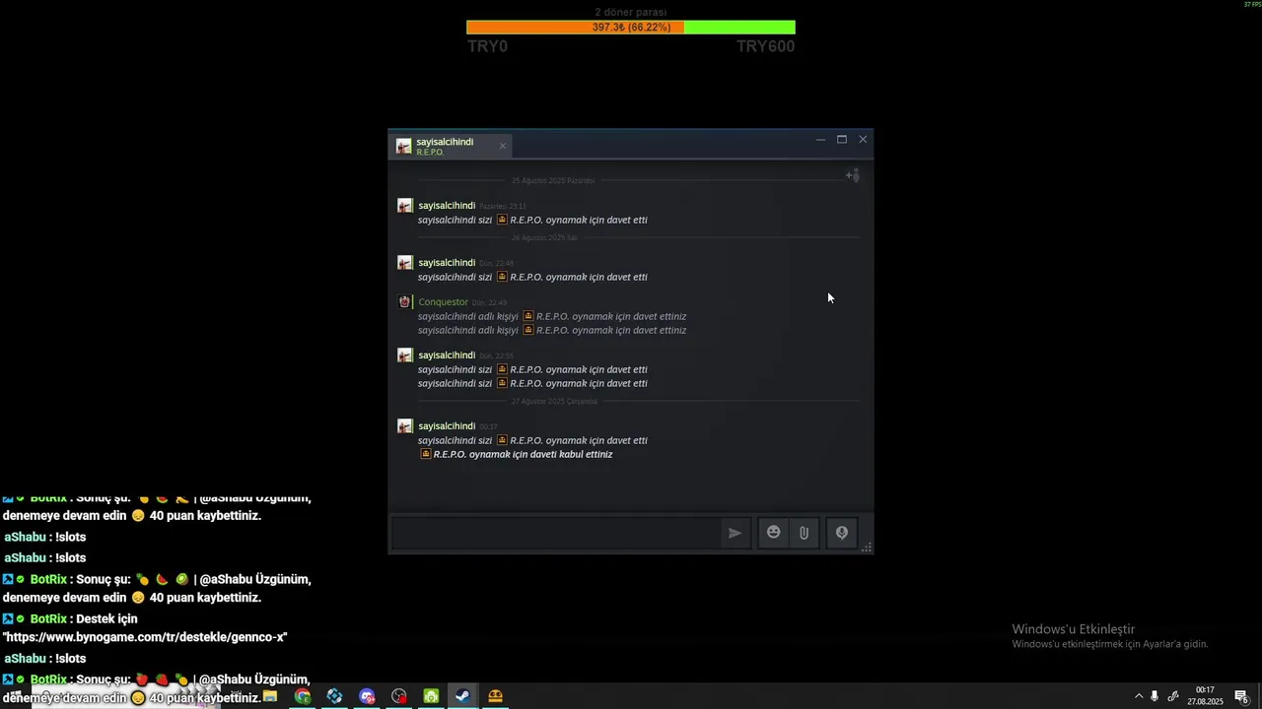1262x709 pixels.
Task: Click R.E.P.O. game icon in Monday's invite
Action: click(502, 220)
